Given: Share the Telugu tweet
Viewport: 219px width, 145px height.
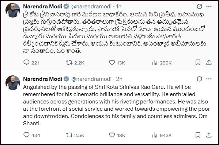Looking at the screenshot, I should [209, 63].
